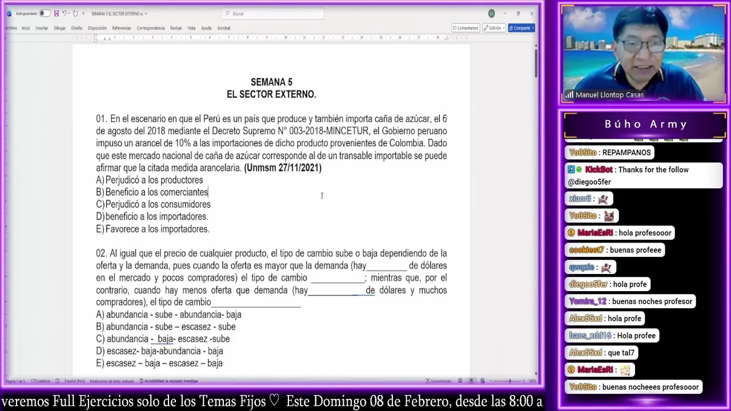
Task: Switch to the Revisar tab
Action: tap(176, 28)
